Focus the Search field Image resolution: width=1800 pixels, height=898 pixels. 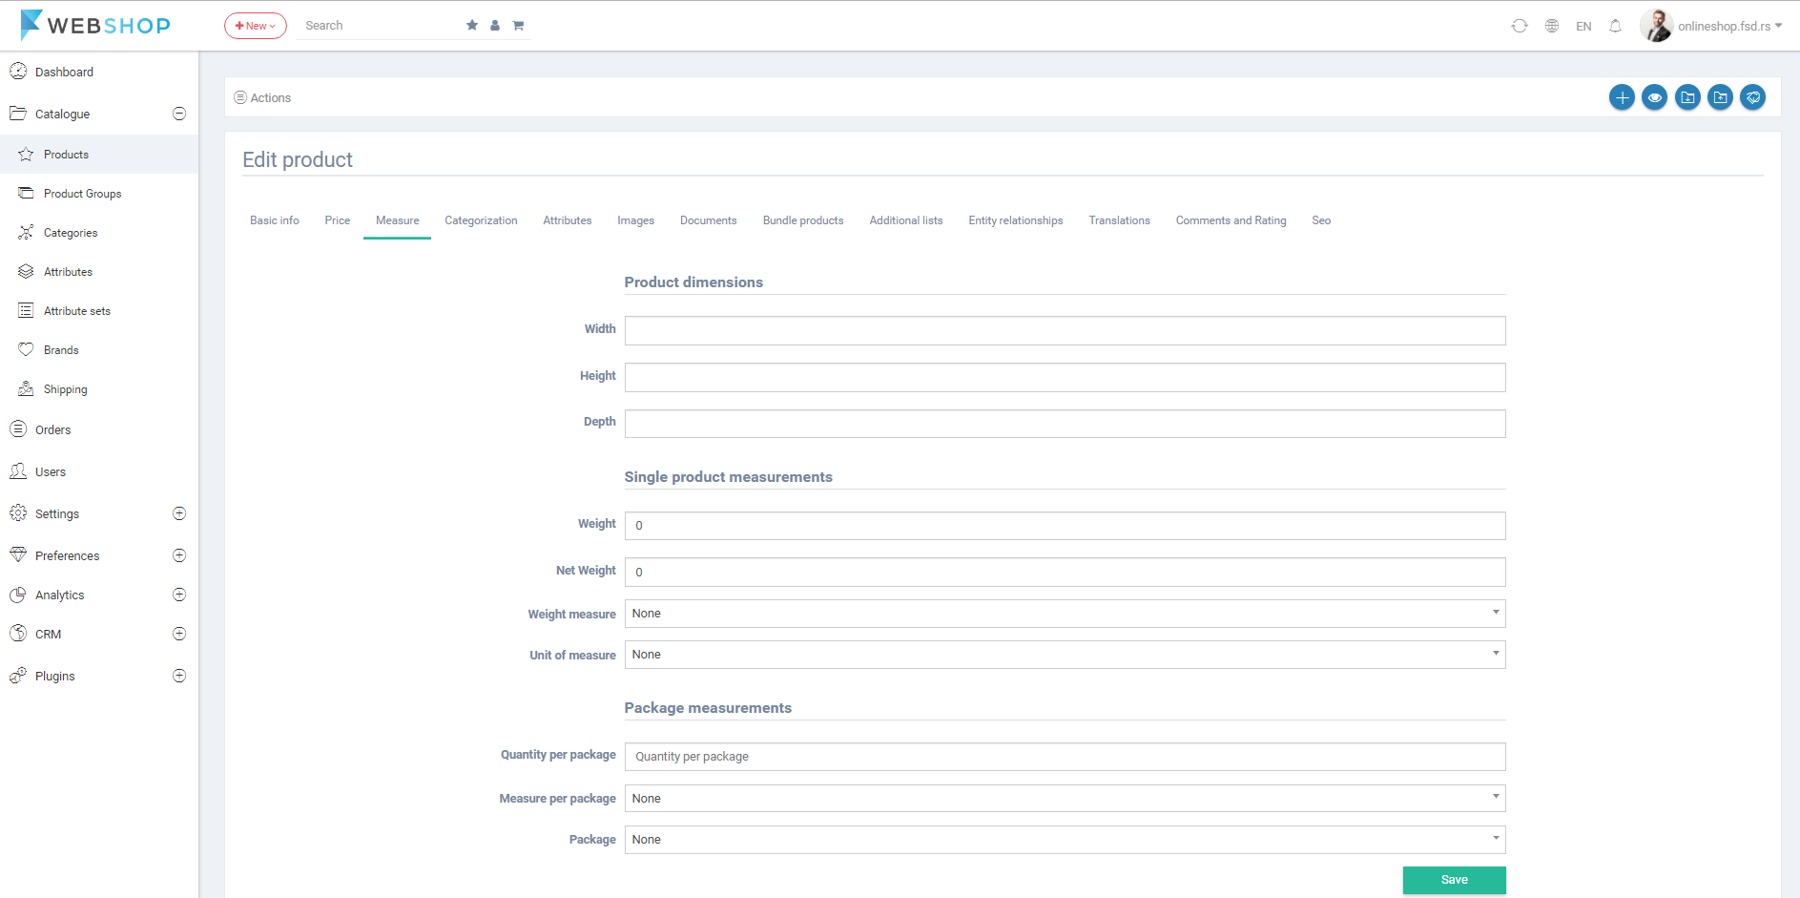click(x=380, y=26)
